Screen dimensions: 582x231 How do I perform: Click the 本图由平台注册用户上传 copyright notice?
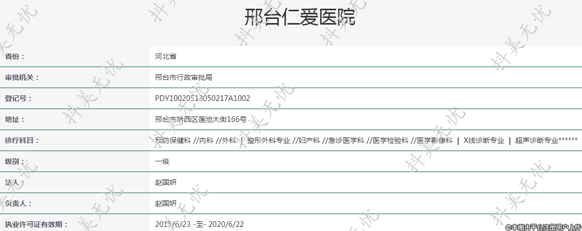[x=543, y=227]
